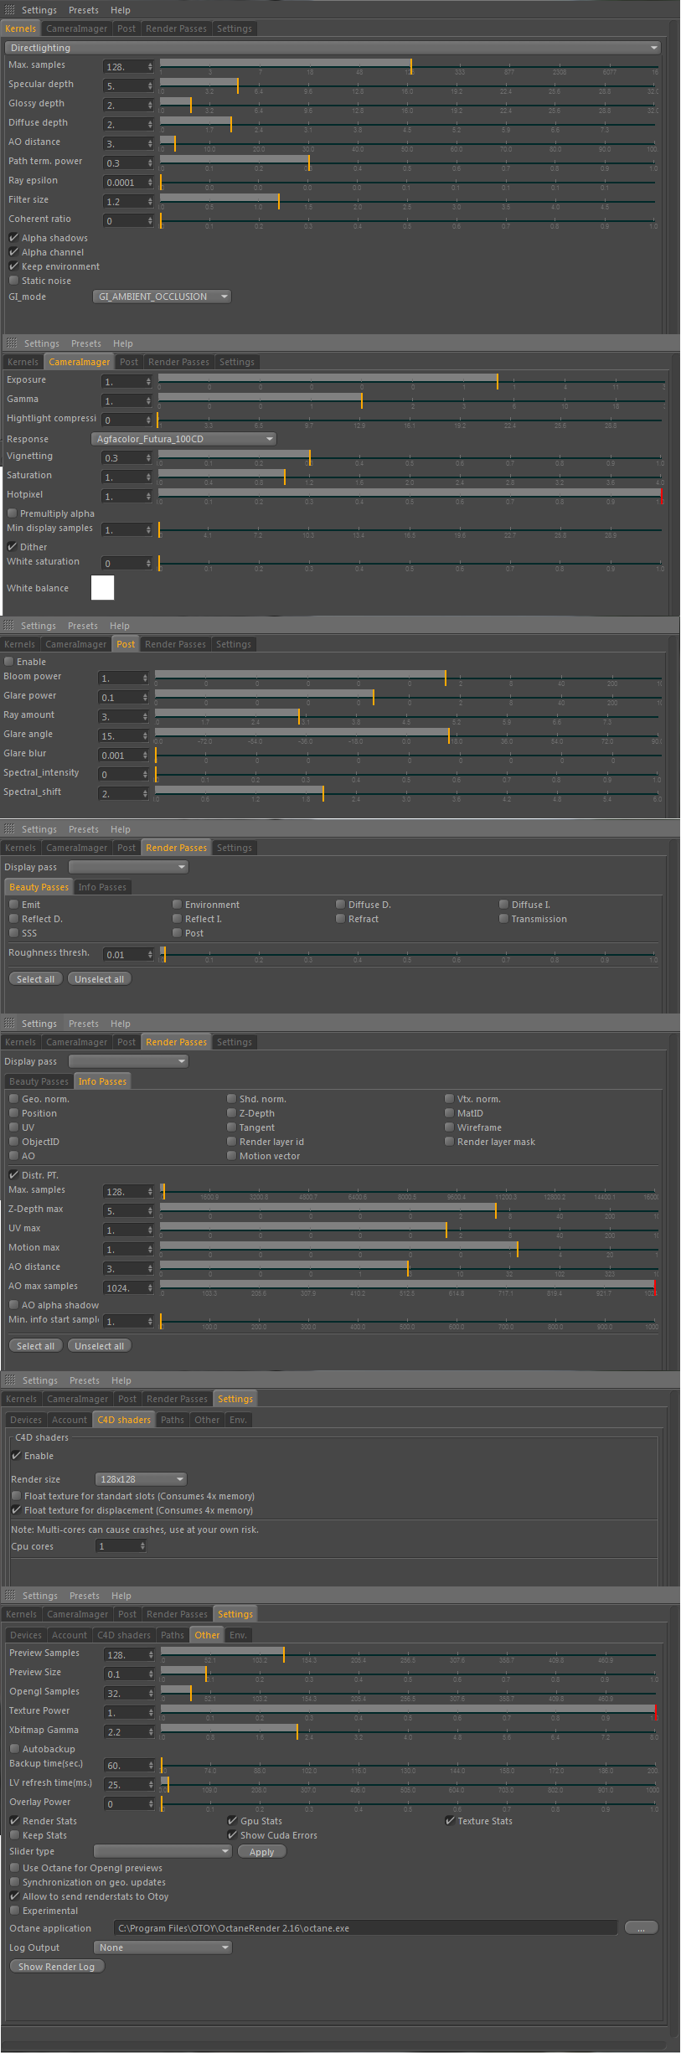The height and width of the screenshot is (2053, 681).
Task: Click the White balance color swatch
Action: pyautogui.click(x=102, y=588)
